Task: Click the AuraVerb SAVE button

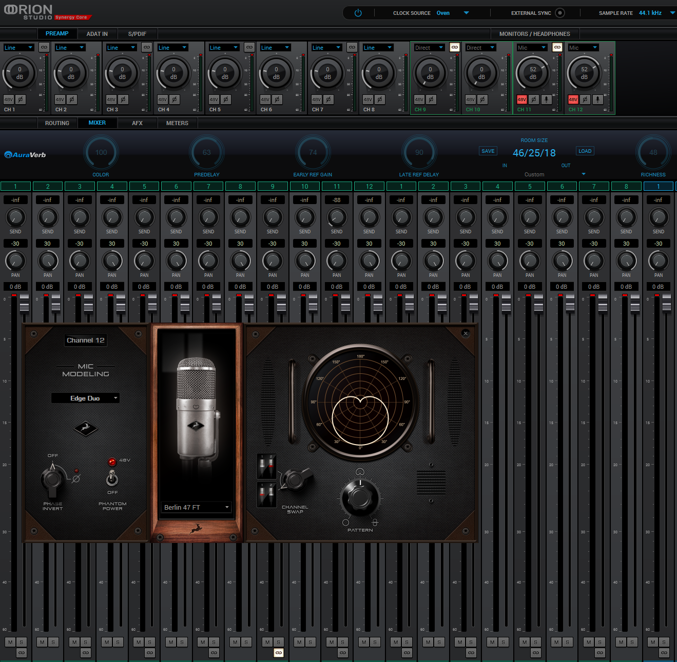Action: coord(488,151)
